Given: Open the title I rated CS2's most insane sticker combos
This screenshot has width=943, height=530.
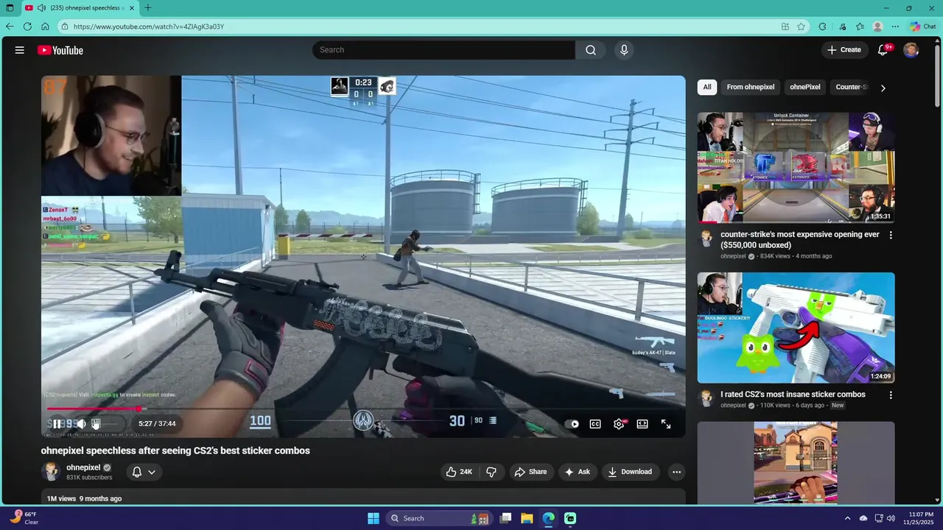Looking at the screenshot, I should pos(793,395).
